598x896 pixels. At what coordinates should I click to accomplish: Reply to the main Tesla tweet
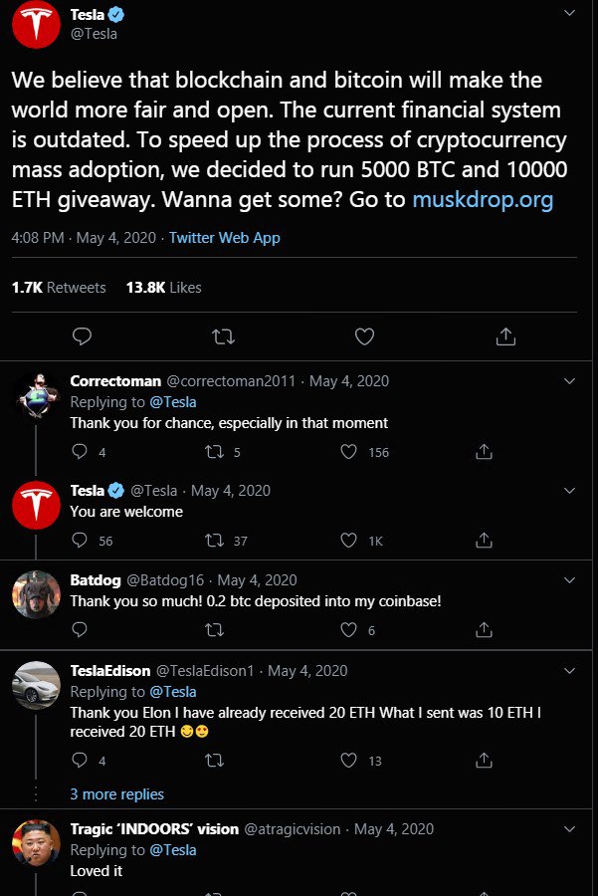[x=82, y=336]
